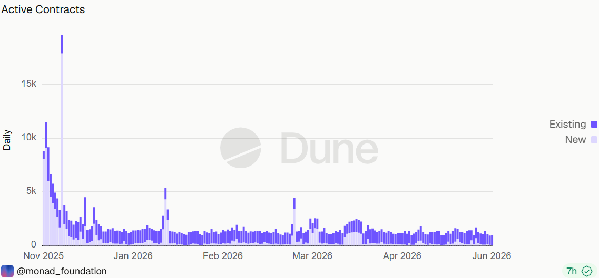Click the Jan 2026 x-axis label
The height and width of the screenshot is (278, 599).
pos(133,256)
